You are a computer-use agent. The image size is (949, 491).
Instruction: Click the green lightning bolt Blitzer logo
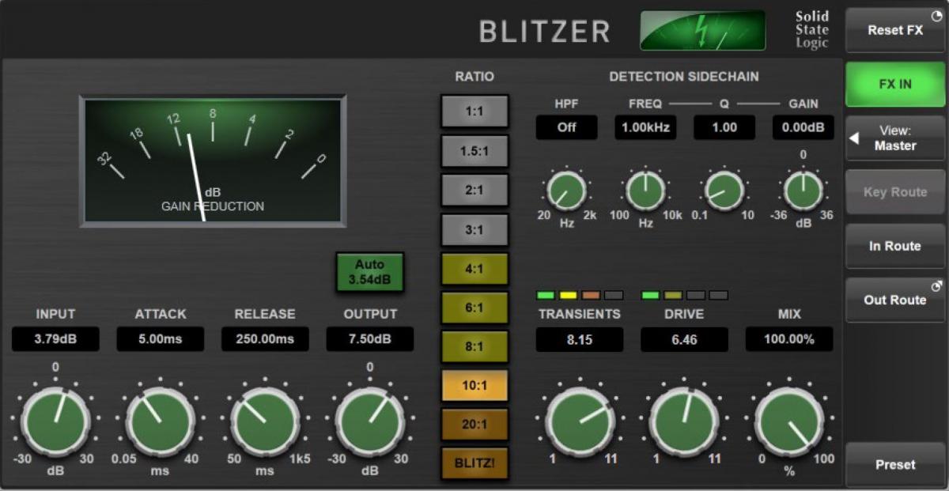tap(702, 30)
